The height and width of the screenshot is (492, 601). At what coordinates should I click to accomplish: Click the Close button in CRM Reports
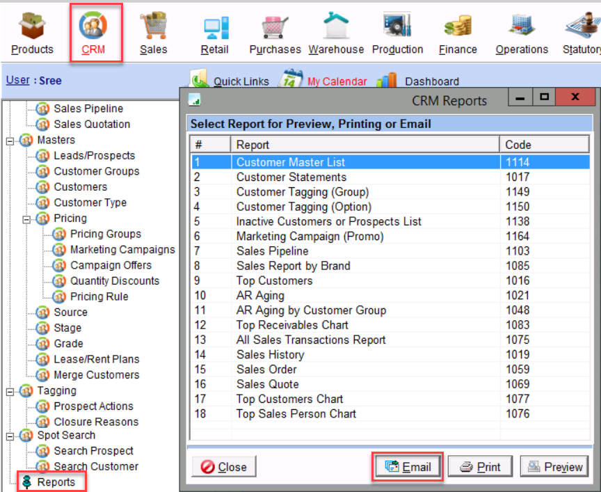tap(224, 467)
